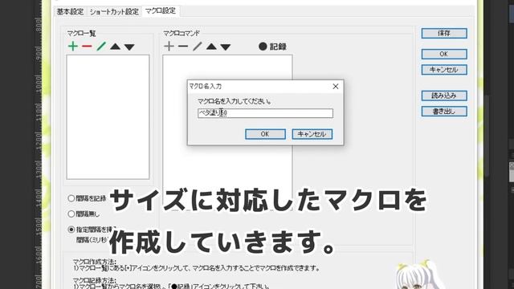514x289 pixels.
Task: Cancel the macro name dialog
Action: pos(312,134)
